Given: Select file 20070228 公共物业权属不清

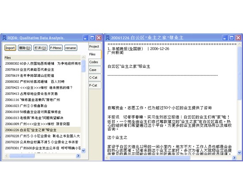Looking at the screenshot, I should pyautogui.click(x=42, y=142).
